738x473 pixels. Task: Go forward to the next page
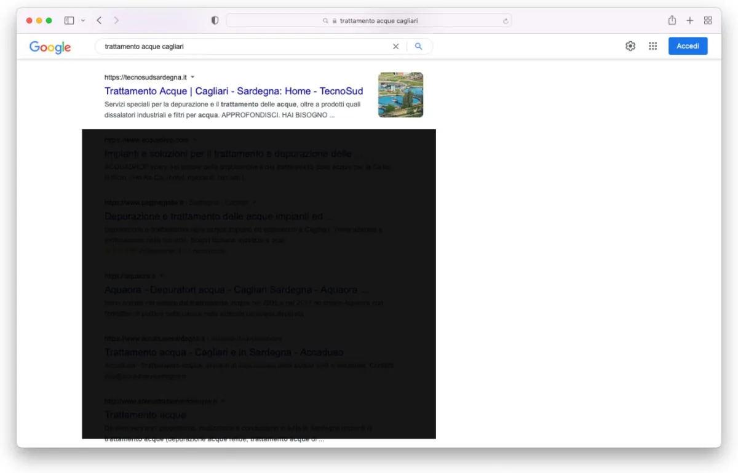116,20
